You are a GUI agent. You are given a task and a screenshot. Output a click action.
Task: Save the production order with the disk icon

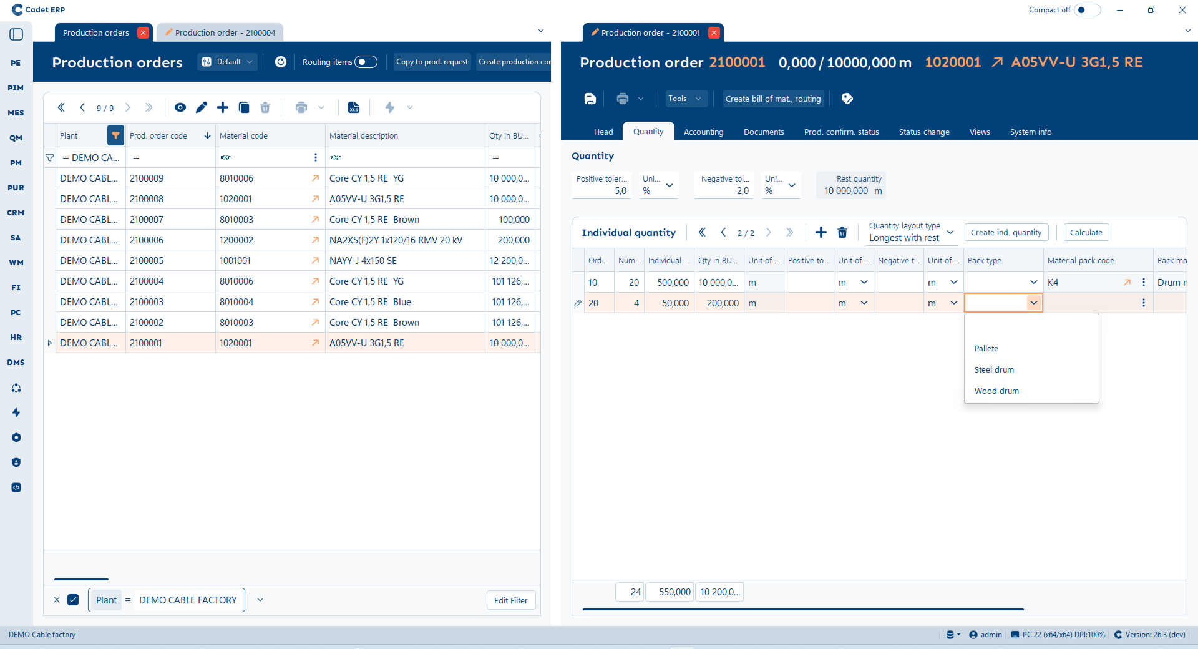tap(590, 99)
